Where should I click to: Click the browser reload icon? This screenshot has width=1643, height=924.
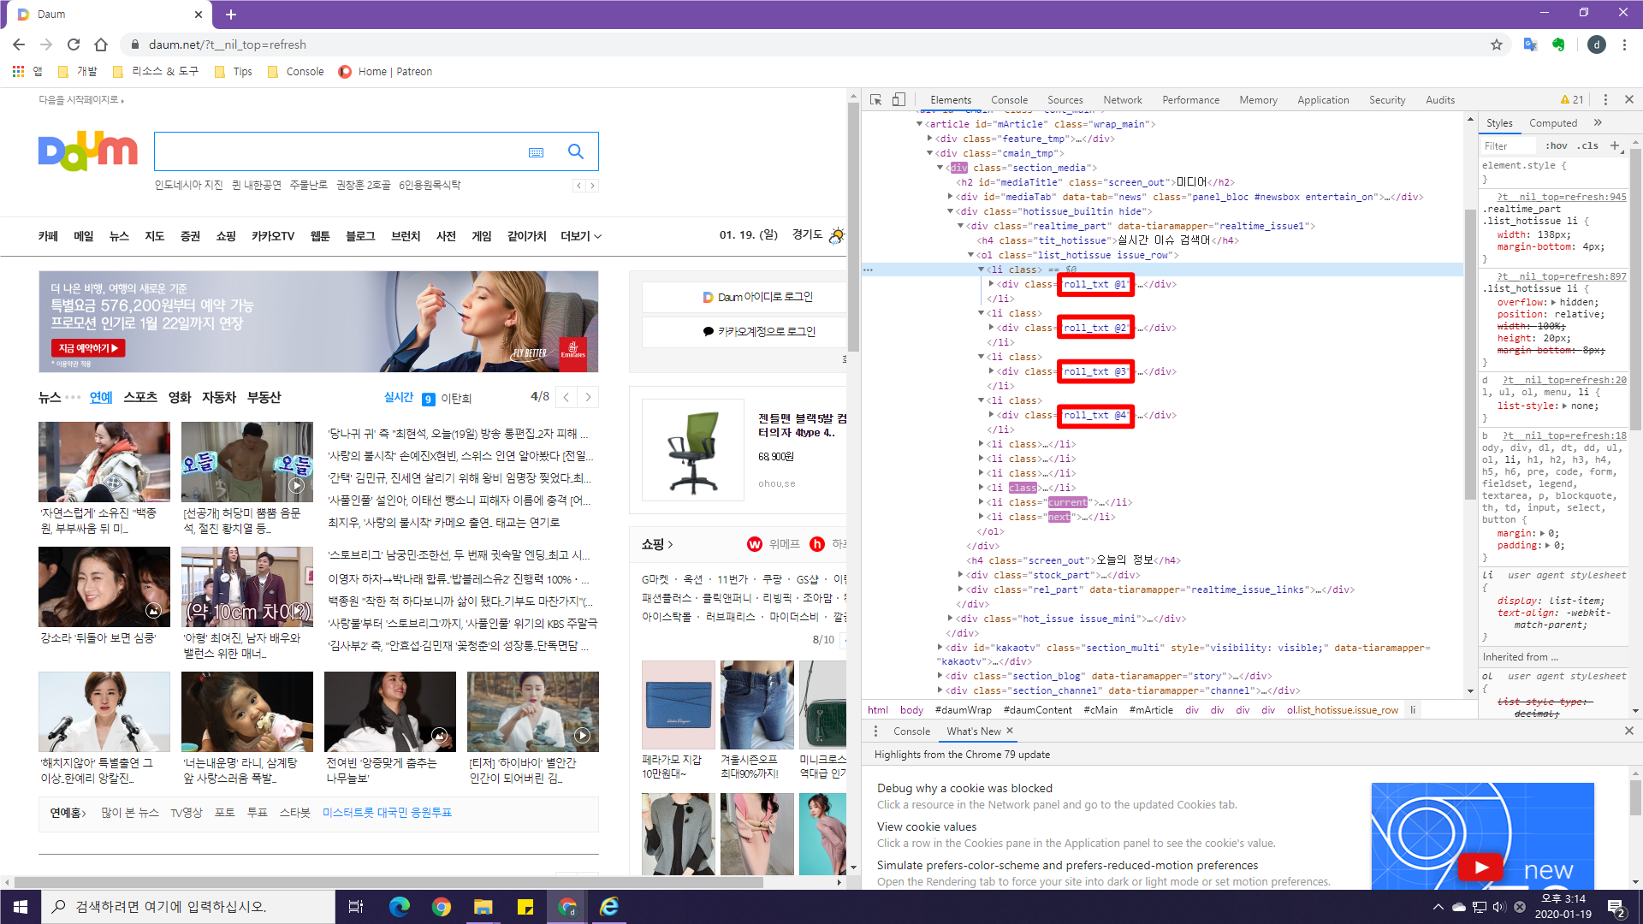[74, 44]
